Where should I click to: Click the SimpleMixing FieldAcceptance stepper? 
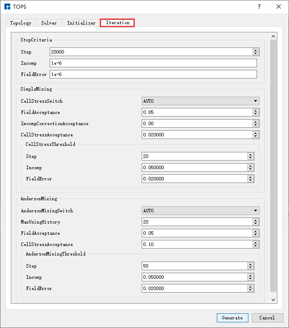coord(256,112)
